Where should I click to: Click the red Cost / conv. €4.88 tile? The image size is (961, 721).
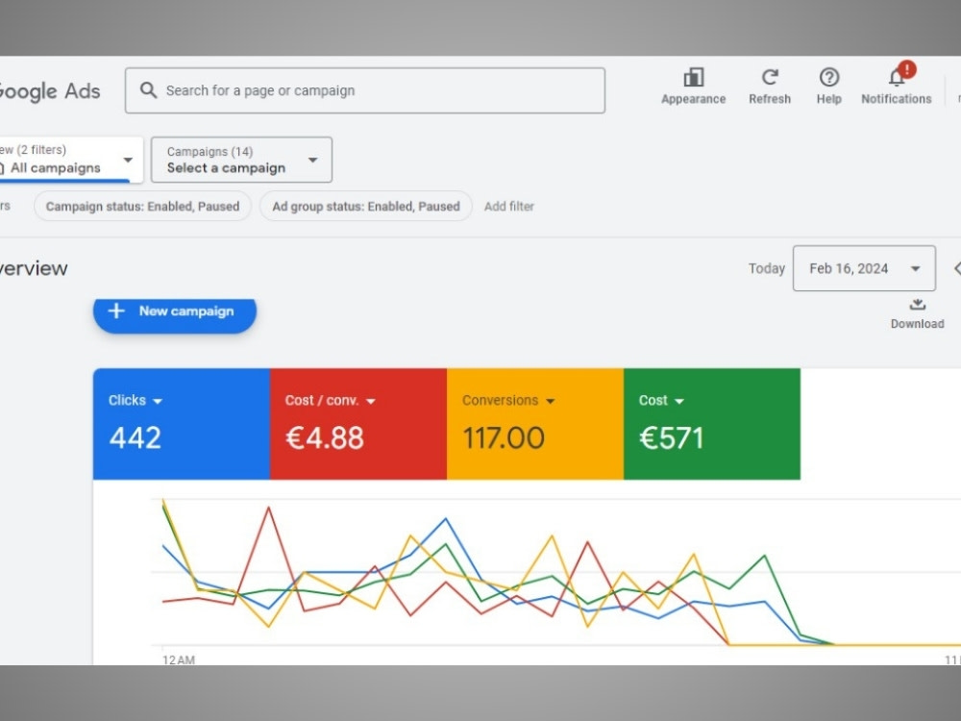click(357, 424)
